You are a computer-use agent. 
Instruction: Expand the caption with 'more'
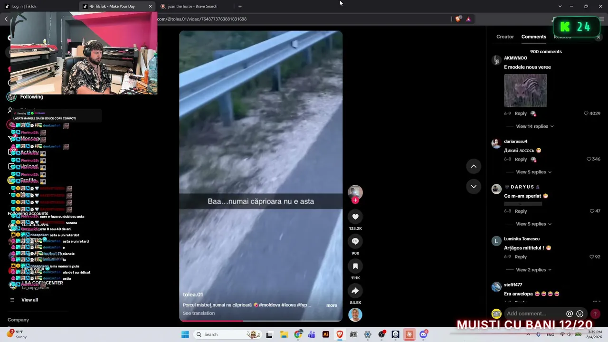coord(332,305)
